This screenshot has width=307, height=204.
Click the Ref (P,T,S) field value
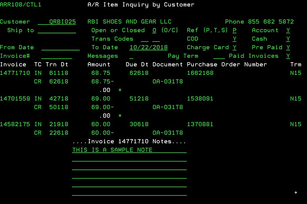pyautogui.click(x=234, y=30)
